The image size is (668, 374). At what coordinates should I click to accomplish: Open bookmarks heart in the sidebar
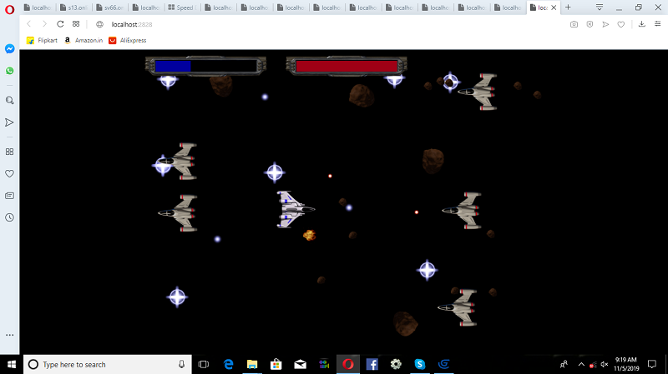pos(9,174)
